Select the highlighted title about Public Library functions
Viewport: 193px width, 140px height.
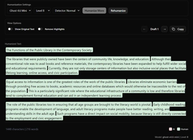point(49,50)
